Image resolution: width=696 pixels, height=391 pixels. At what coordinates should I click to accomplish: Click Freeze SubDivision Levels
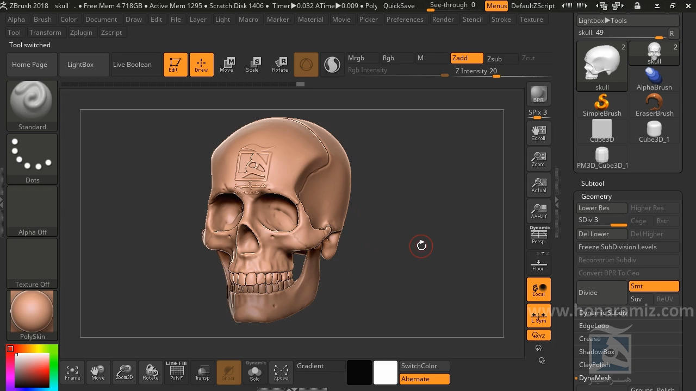(628, 247)
